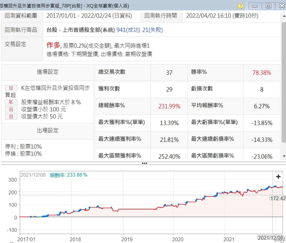Select the 進場設定 section header
Viewport: 286px width, 243px height.
pyautogui.click(x=48, y=72)
